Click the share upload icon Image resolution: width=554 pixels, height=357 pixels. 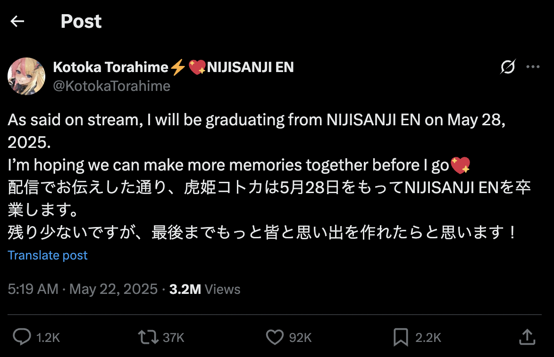[x=527, y=337]
